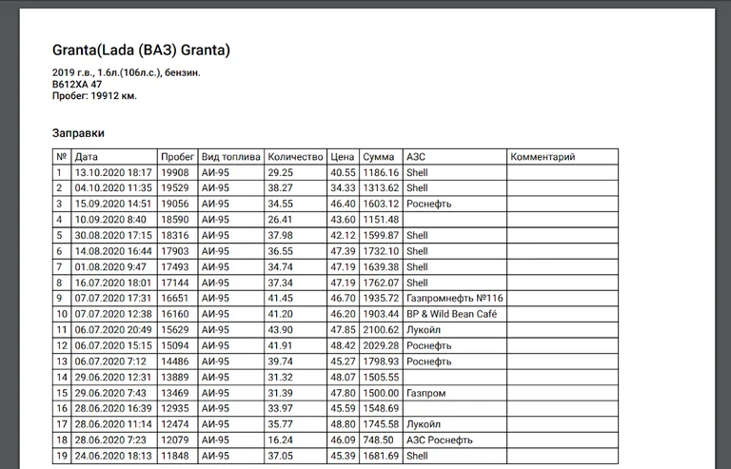The height and width of the screenshot is (469, 731).
Task: Click date 24.06.2020 18:13
Action: pos(113,457)
